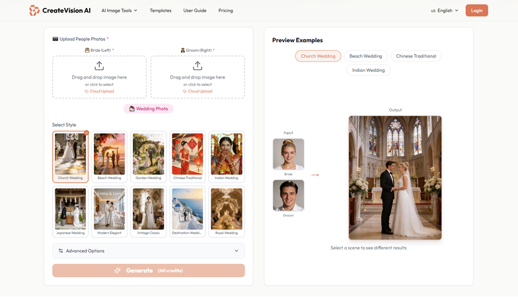Expand the Advanced Options section
Screen dimensions: 518x297
(149, 251)
